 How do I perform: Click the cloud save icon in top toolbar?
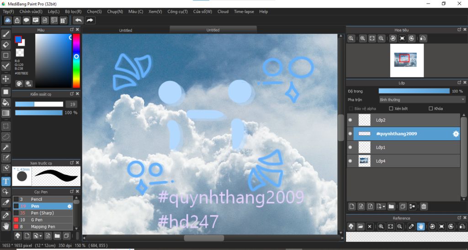(x=8, y=20)
